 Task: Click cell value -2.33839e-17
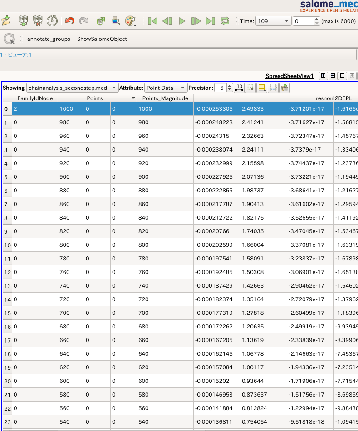(x=310, y=340)
